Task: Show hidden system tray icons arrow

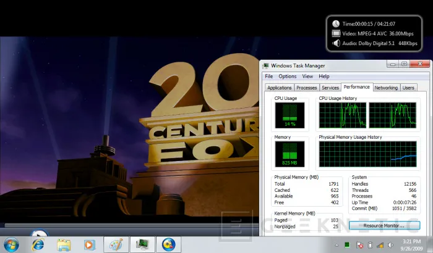Action: pos(337,245)
